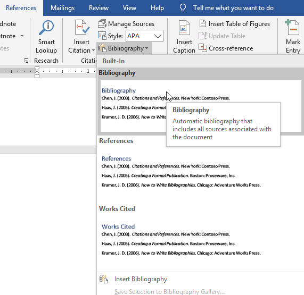Click Cross-reference label
This screenshot has height=295, width=304.
click(x=231, y=48)
